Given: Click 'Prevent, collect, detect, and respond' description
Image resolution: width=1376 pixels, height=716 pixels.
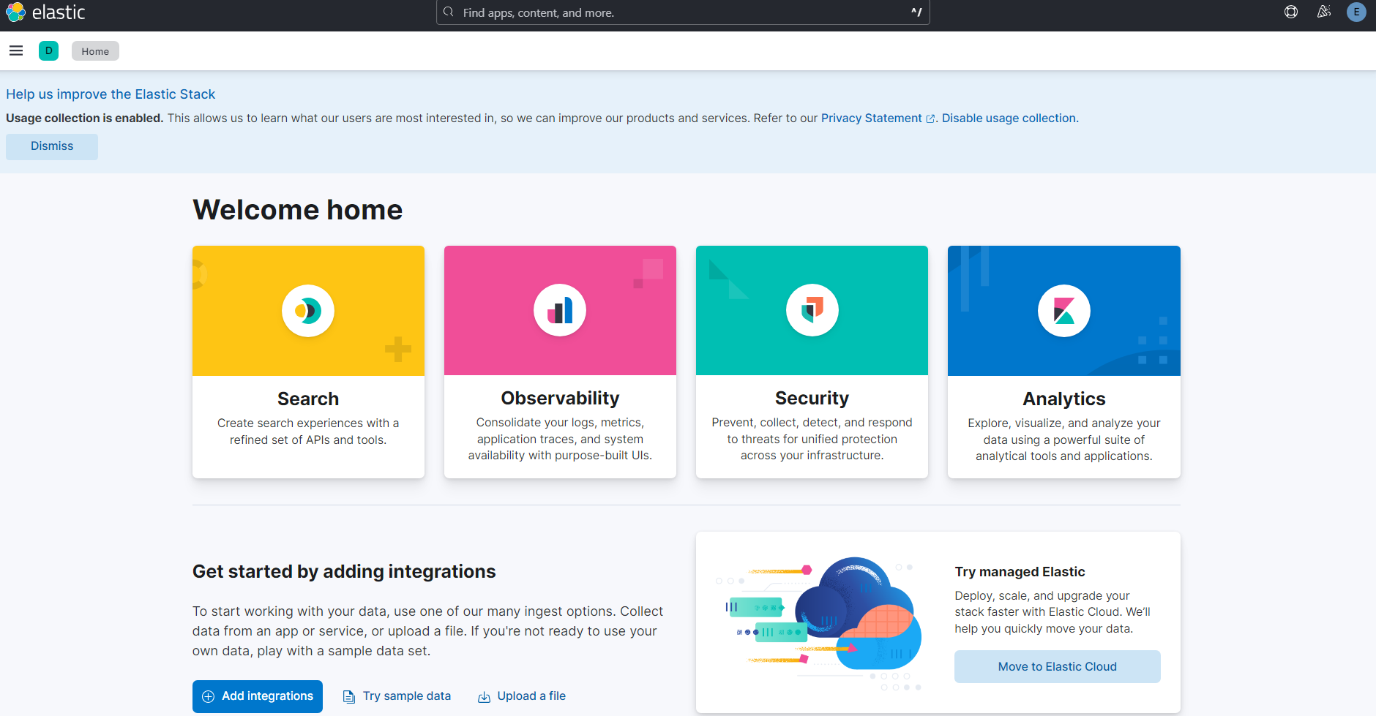Looking at the screenshot, I should coord(812,439).
